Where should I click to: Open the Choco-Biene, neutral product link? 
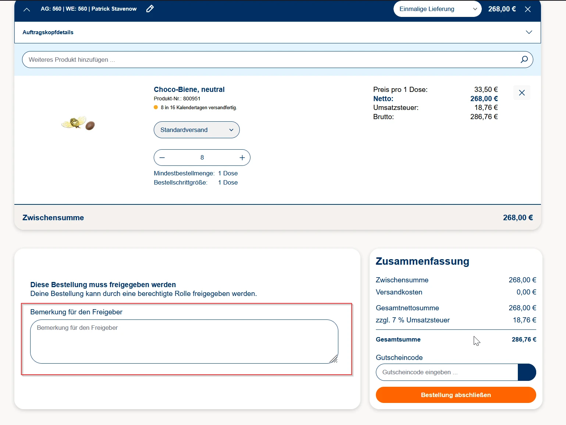pos(189,89)
